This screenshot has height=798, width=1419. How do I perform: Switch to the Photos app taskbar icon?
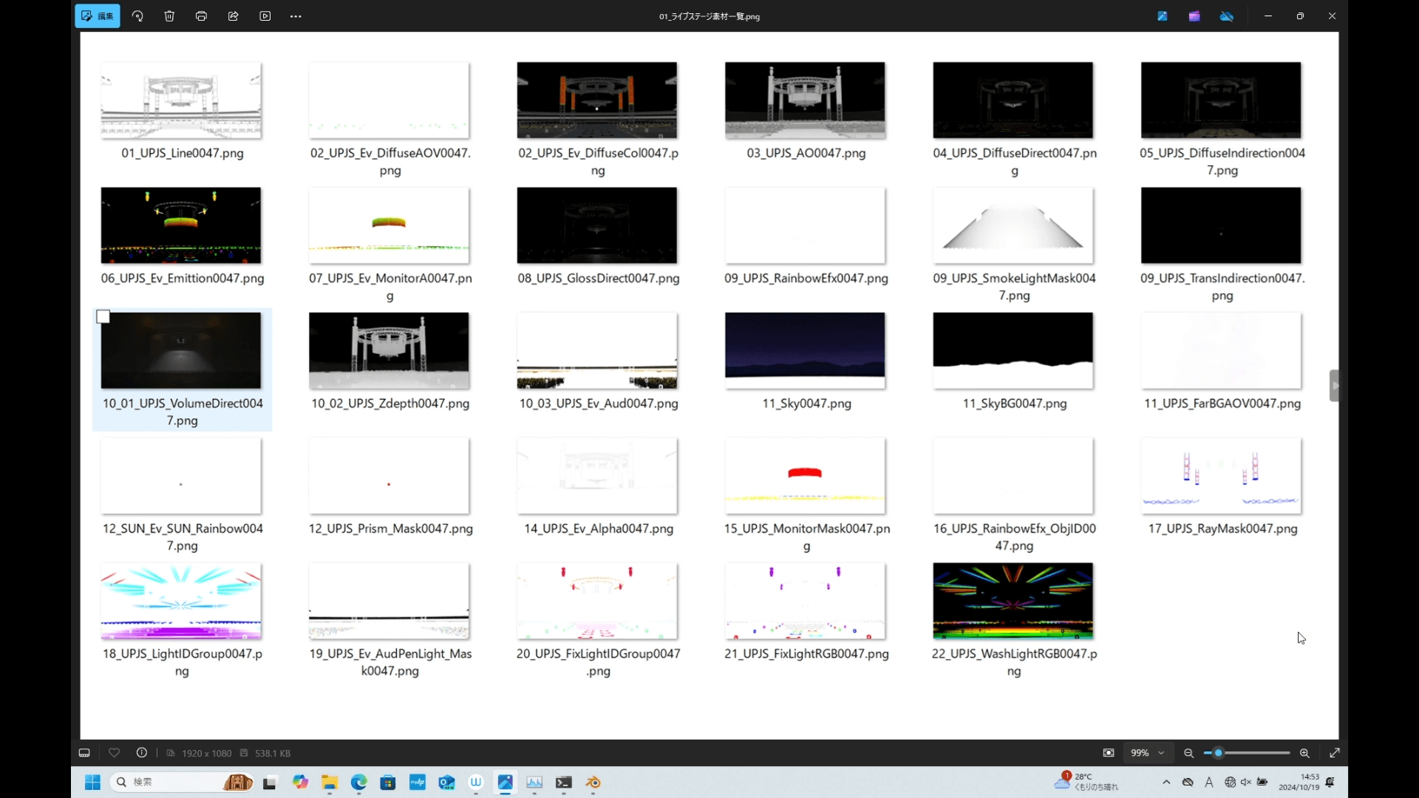pos(506,782)
